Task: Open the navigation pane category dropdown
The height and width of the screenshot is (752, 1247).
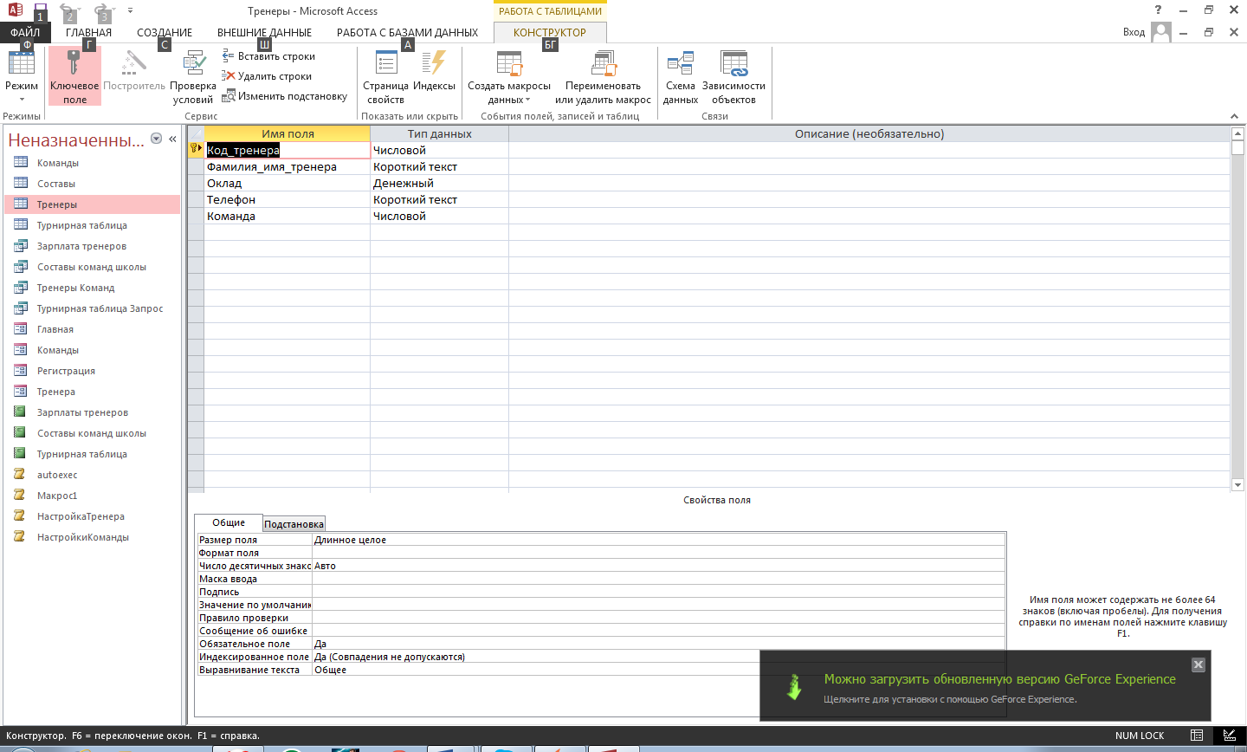Action: pyautogui.click(x=157, y=139)
